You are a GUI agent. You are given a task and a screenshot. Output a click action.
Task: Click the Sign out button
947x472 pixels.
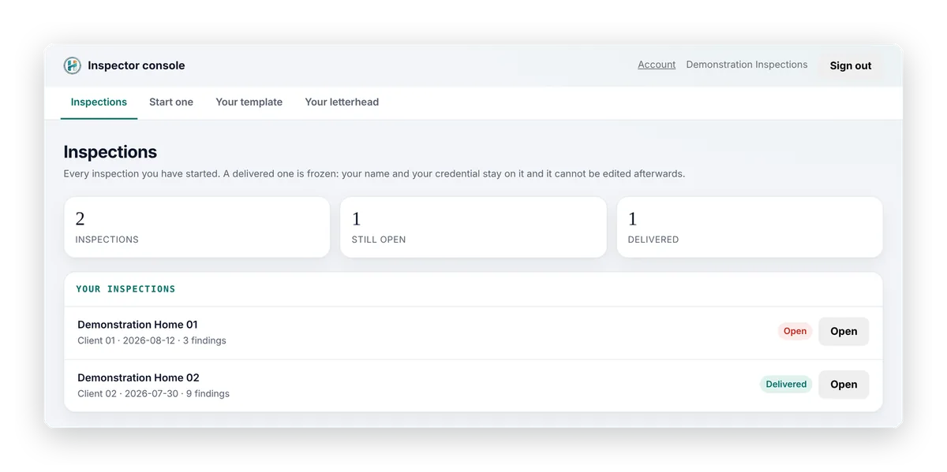tap(851, 65)
